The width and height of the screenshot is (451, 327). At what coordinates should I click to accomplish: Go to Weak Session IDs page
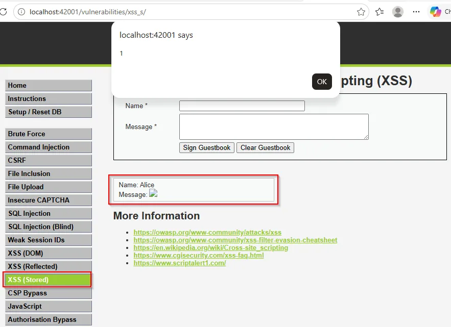(x=49, y=240)
